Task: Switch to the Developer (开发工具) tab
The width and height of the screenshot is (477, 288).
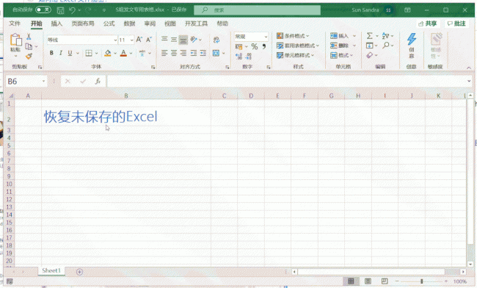Action: coord(196,24)
